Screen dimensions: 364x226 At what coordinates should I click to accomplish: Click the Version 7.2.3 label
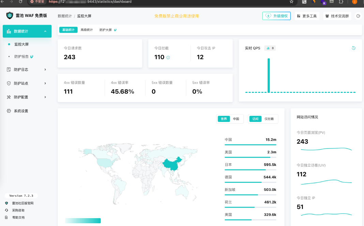tap(21, 196)
